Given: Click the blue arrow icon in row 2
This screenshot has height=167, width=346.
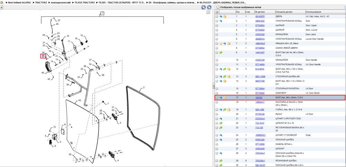Looking at the screenshot, I should point(221,21).
